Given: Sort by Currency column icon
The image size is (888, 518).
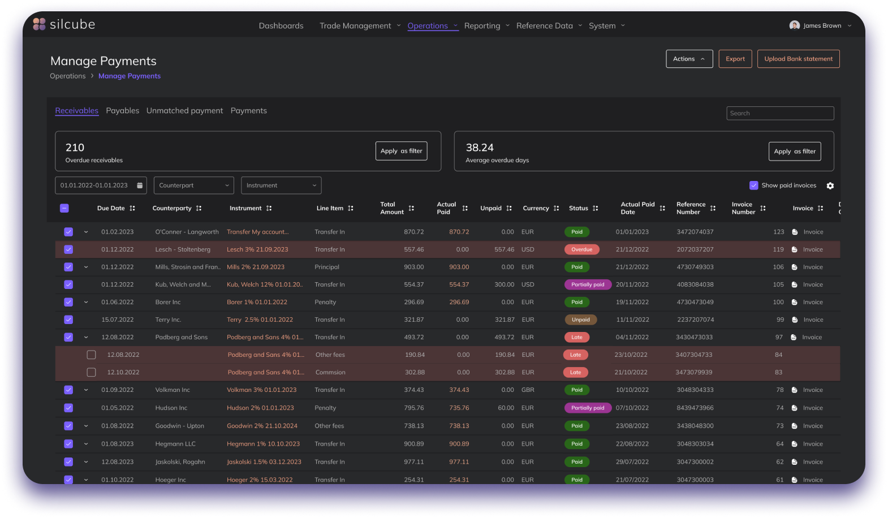Looking at the screenshot, I should [x=557, y=208].
